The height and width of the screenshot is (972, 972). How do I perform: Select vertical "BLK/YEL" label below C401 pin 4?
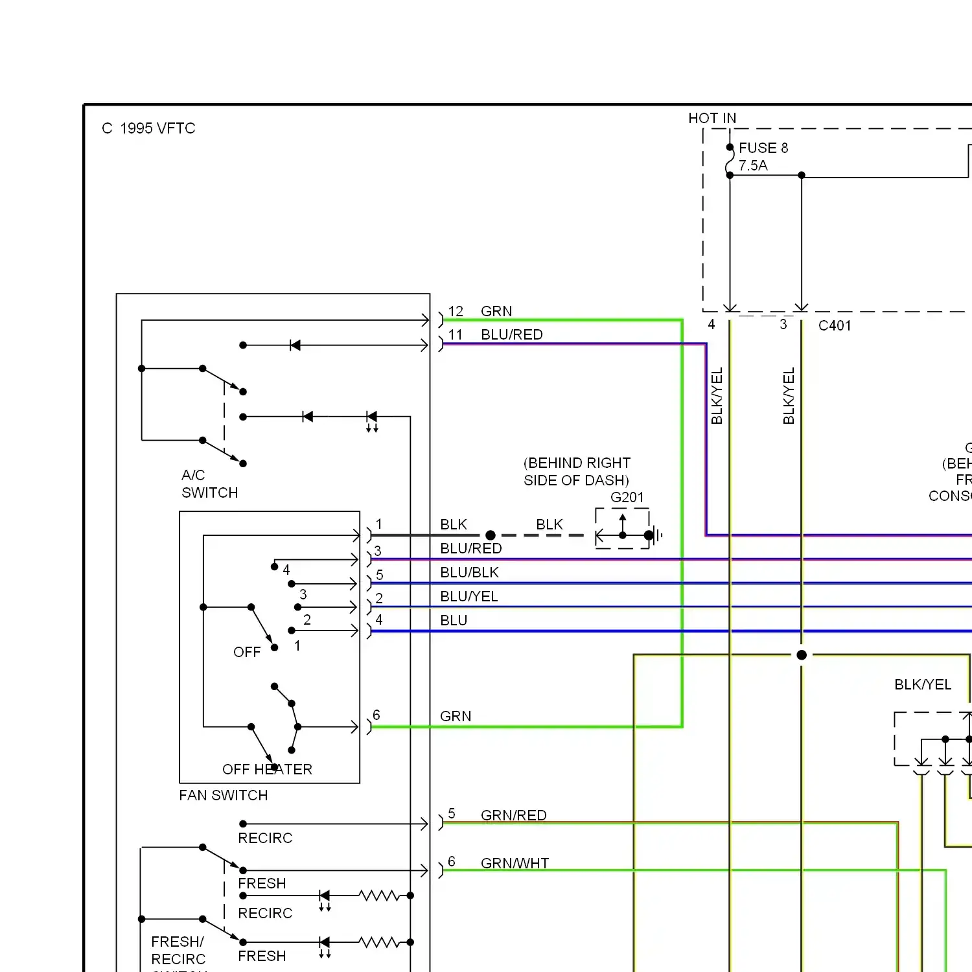coord(717,396)
